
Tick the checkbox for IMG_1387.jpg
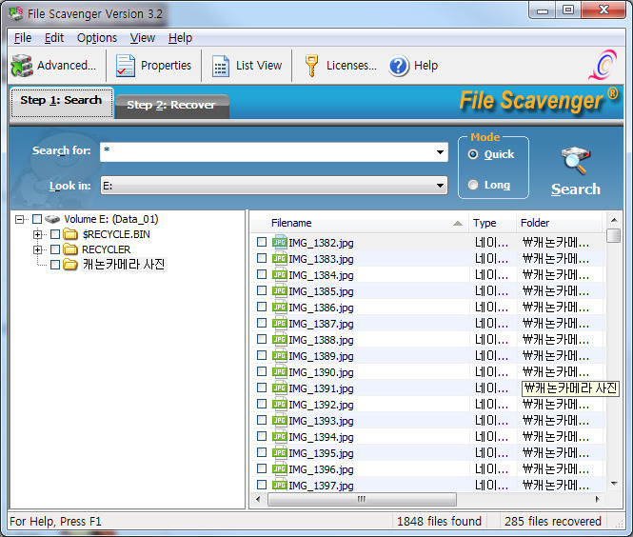262,323
